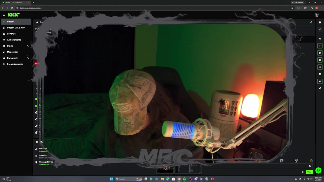324x182 pixels.
Task: Open the Kick hamburger menu
Action: pos(4,15)
